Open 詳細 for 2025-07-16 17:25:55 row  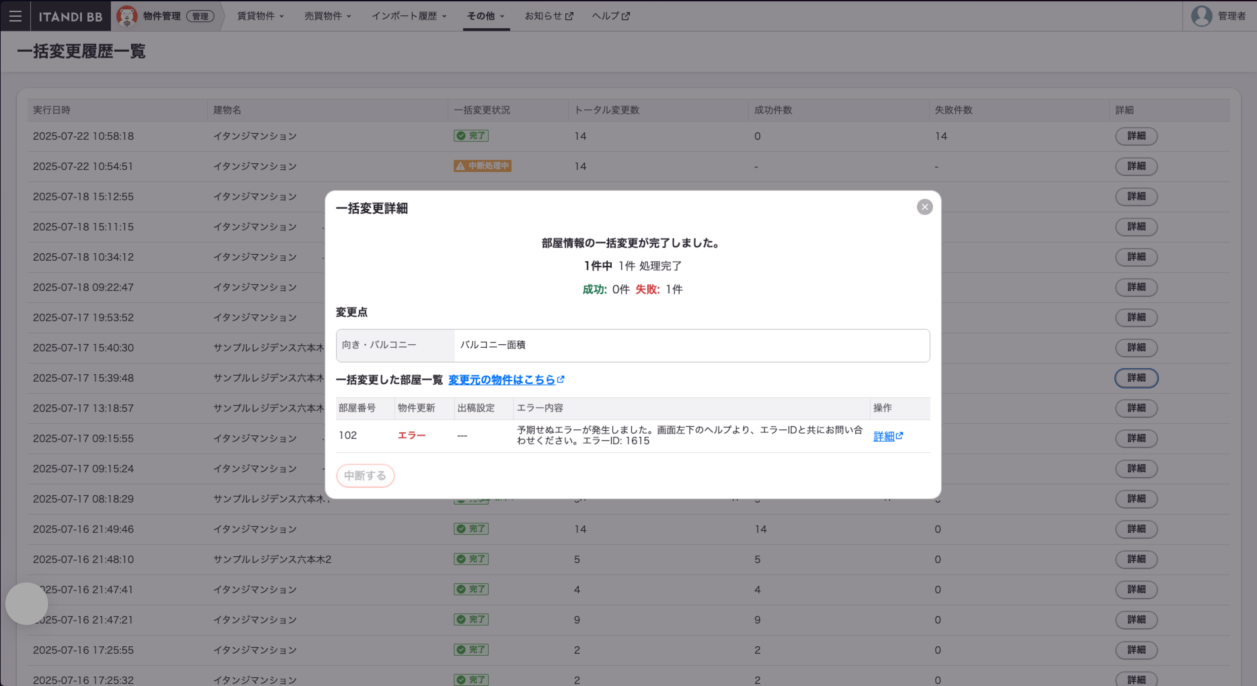pos(1136,650)
